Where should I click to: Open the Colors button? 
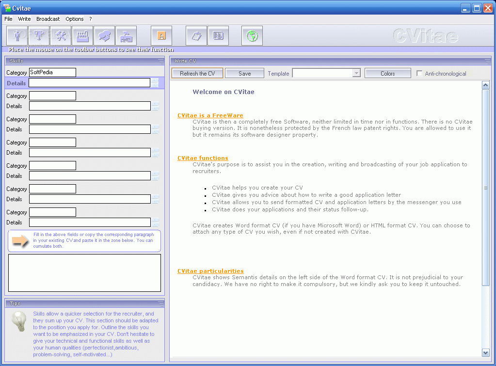(388, 73)
